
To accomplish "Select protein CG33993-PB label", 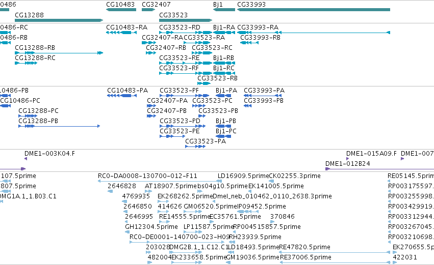I will pos(264,101).
